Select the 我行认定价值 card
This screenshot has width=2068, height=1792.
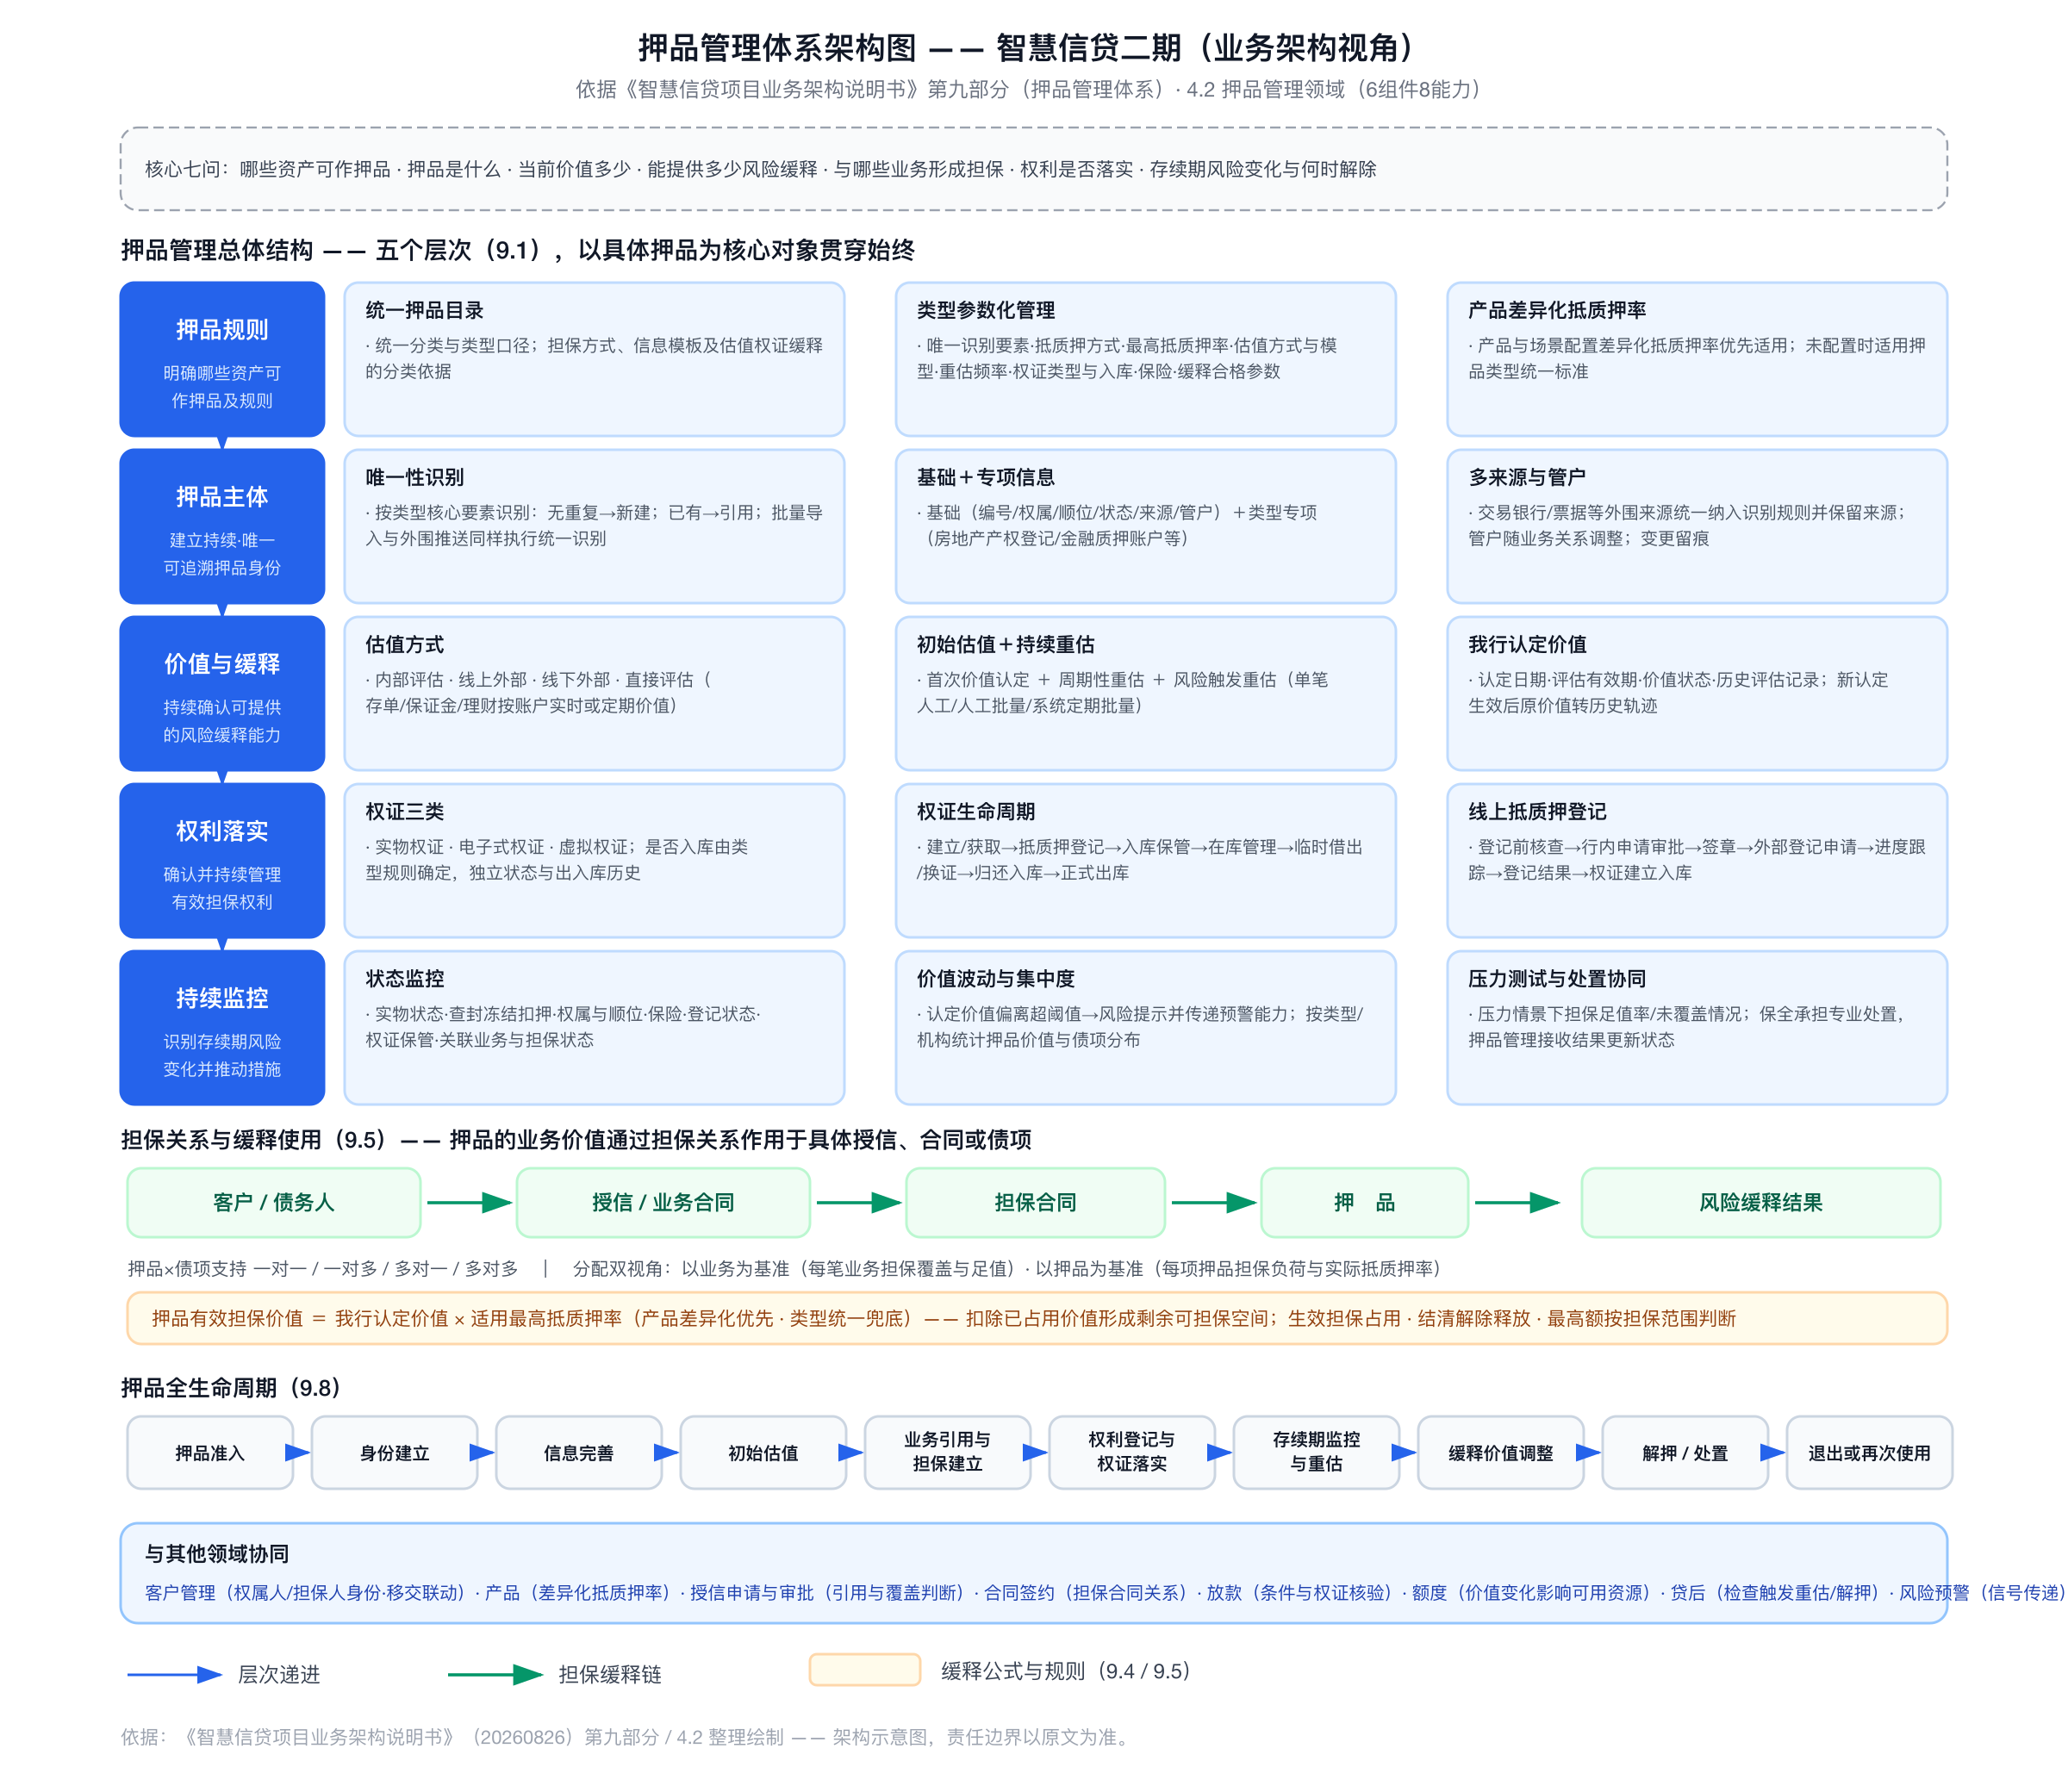[1697, 693]
